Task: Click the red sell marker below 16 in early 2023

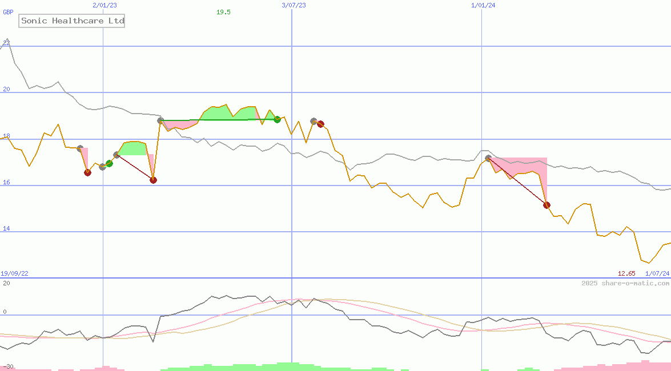Action: point(153,180)
